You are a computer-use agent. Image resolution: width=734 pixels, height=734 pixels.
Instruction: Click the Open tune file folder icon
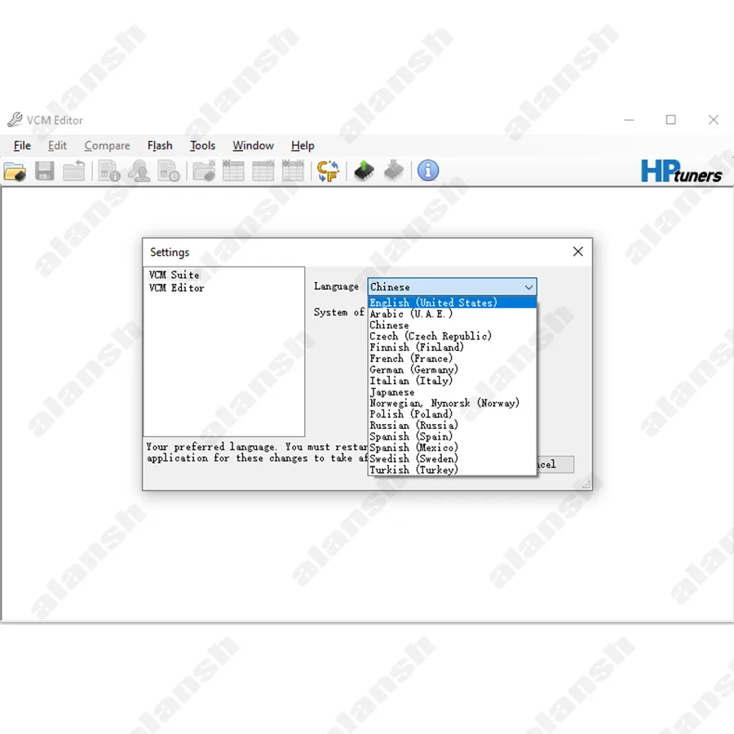coord(15,171)
